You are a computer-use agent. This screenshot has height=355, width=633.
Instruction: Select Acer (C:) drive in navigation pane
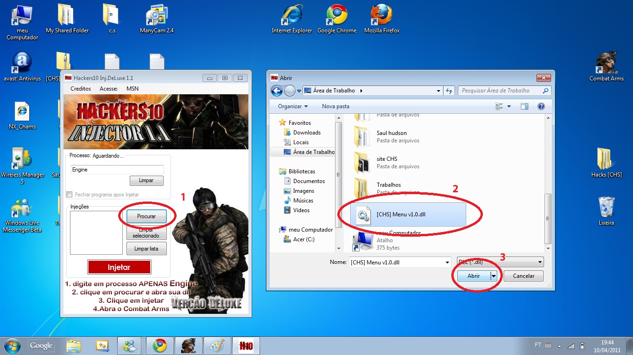tap(299, 239)
